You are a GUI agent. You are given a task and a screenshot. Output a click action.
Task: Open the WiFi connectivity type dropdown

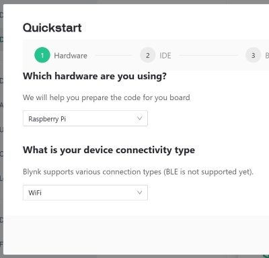85,193
